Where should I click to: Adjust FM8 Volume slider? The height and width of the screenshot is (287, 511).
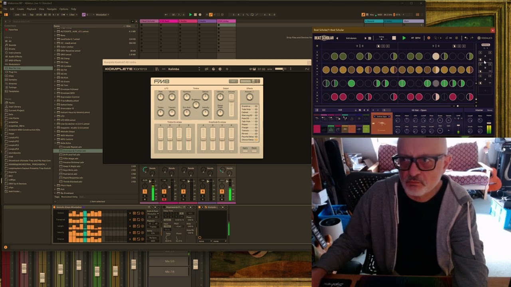point(231,100)
